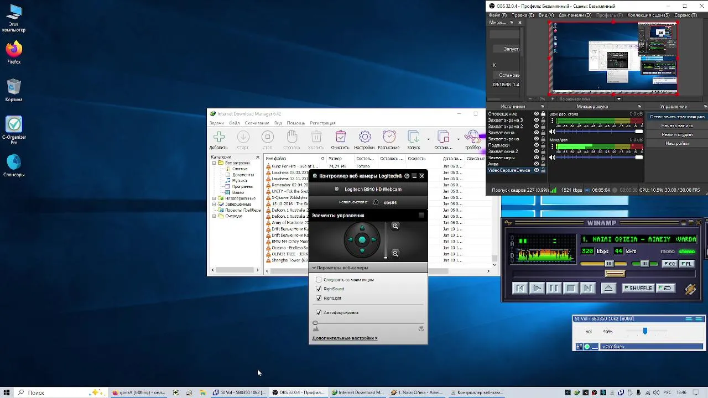Click Winamp previous track button

pos(519,288)
